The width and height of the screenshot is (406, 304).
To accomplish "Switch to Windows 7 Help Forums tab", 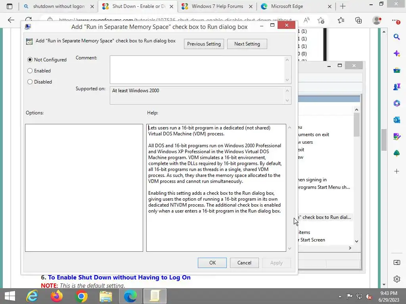I will point(217,6).
